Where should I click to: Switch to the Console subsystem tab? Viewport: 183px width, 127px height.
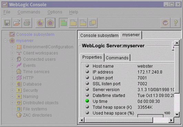pyautogui.click(x=99, y=35)
